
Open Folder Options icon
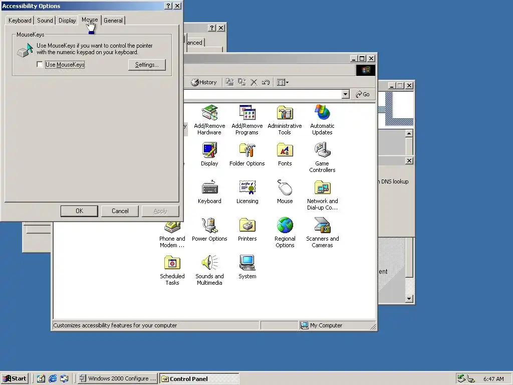[247, 154]
